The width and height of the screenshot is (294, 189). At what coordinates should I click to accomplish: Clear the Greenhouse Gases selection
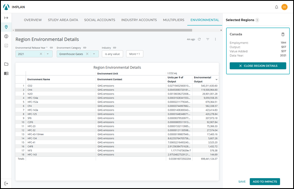coord(87,54)
